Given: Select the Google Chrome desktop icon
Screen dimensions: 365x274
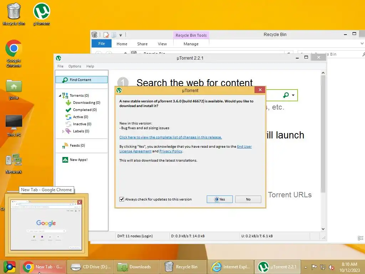Looking at the screenshot, I should coord(14,54).
